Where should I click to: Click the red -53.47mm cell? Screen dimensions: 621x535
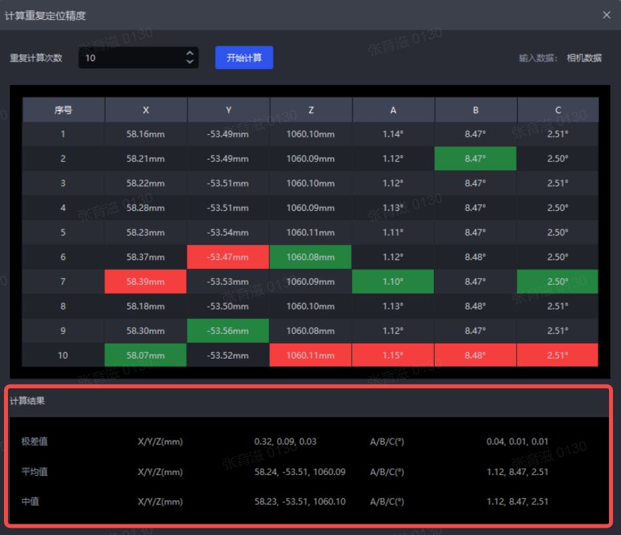pos(228,257)
